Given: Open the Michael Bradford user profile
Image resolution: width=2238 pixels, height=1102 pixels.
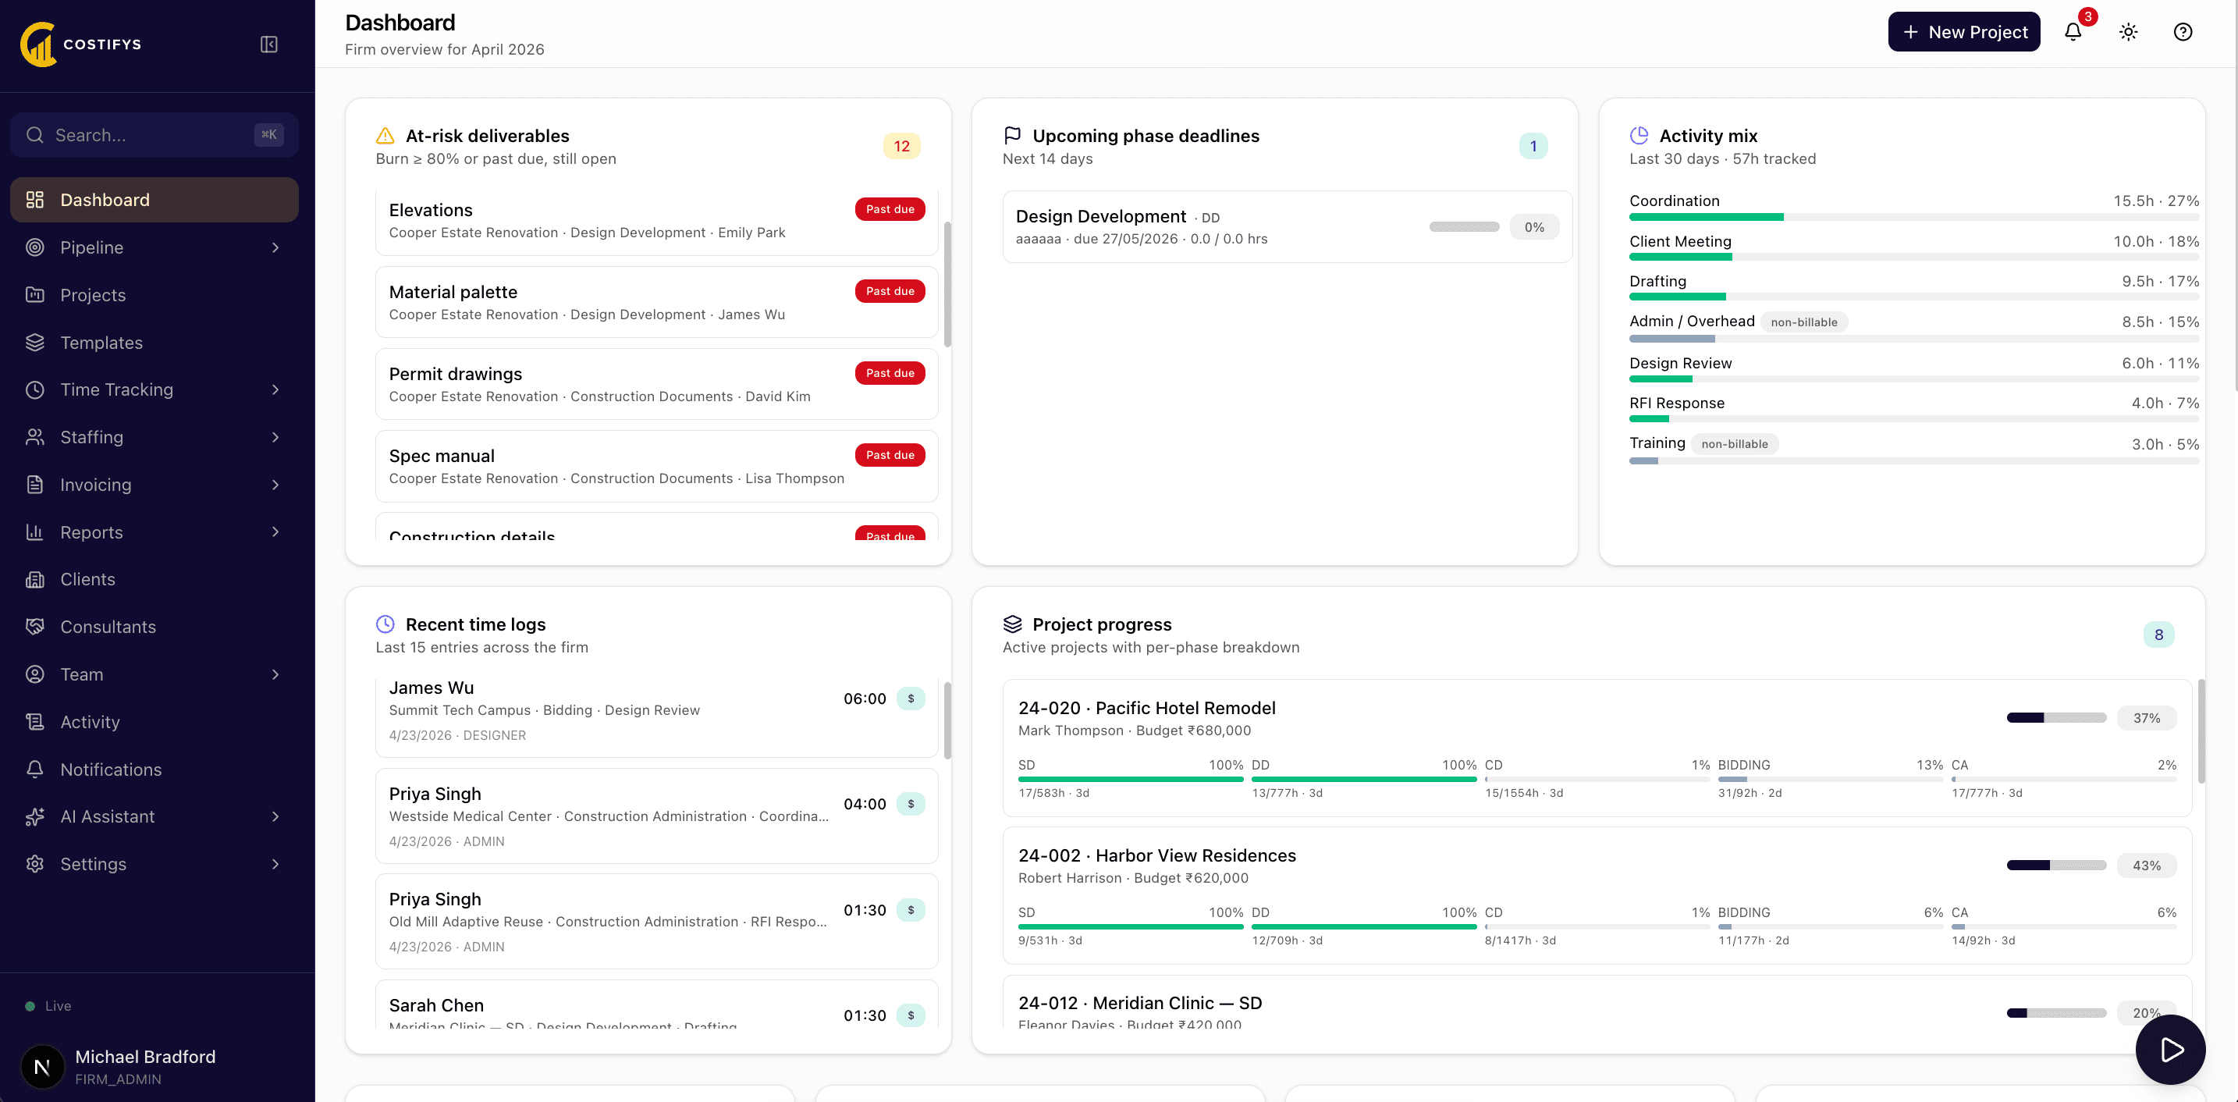Looking at the screenshot, I should [156, 1066].
